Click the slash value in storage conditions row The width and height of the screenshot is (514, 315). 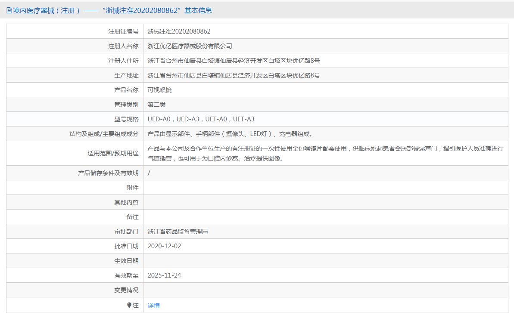click(x=149, y=173)
